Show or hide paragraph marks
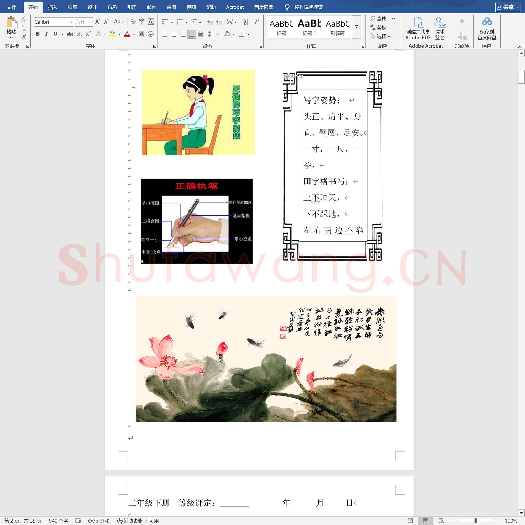Screen dimensions: 525x525 point(255,22)
